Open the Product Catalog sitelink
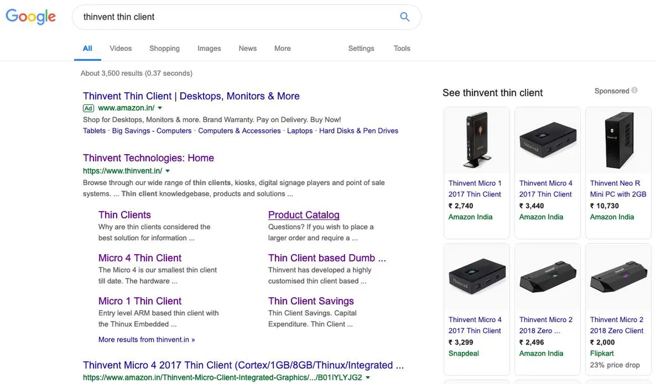Viewport: 656px width, 384px height. (304, 215)
